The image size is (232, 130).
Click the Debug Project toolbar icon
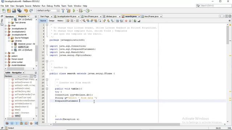[80, 10]
